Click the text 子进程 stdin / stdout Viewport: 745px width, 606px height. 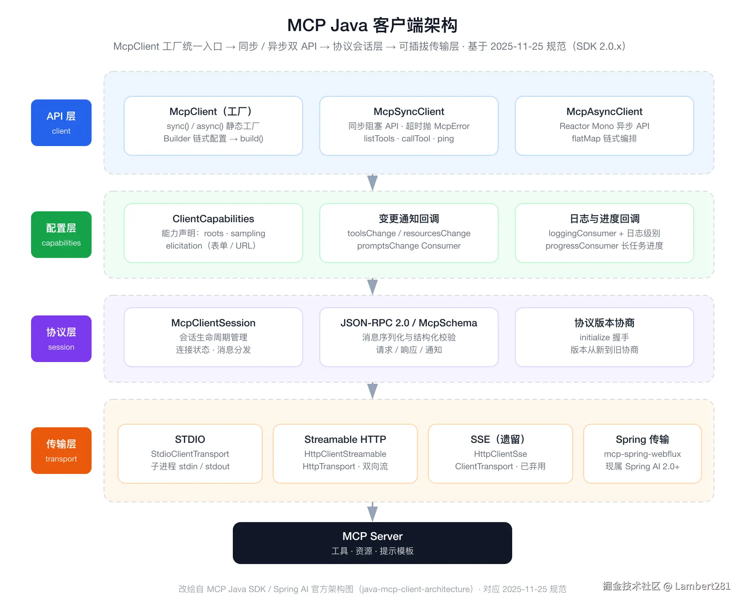point(190,467)
